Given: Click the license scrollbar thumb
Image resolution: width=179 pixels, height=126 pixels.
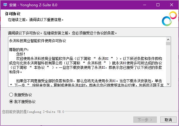Looking at the screenshot, I should click(168, 44).
